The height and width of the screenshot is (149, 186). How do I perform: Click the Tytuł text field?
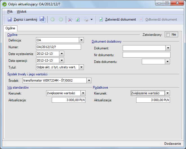57,67
